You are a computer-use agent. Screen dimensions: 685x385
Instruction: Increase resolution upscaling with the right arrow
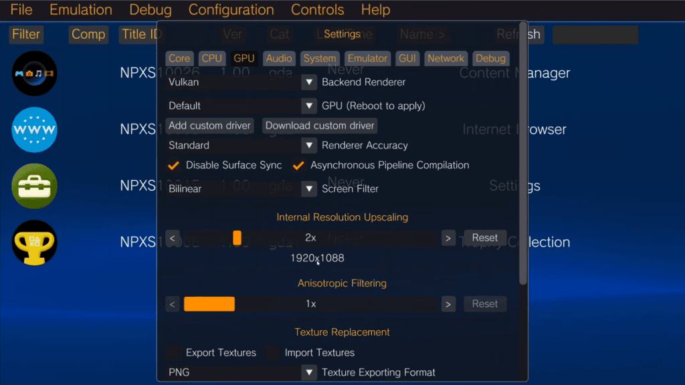[448, 237]
